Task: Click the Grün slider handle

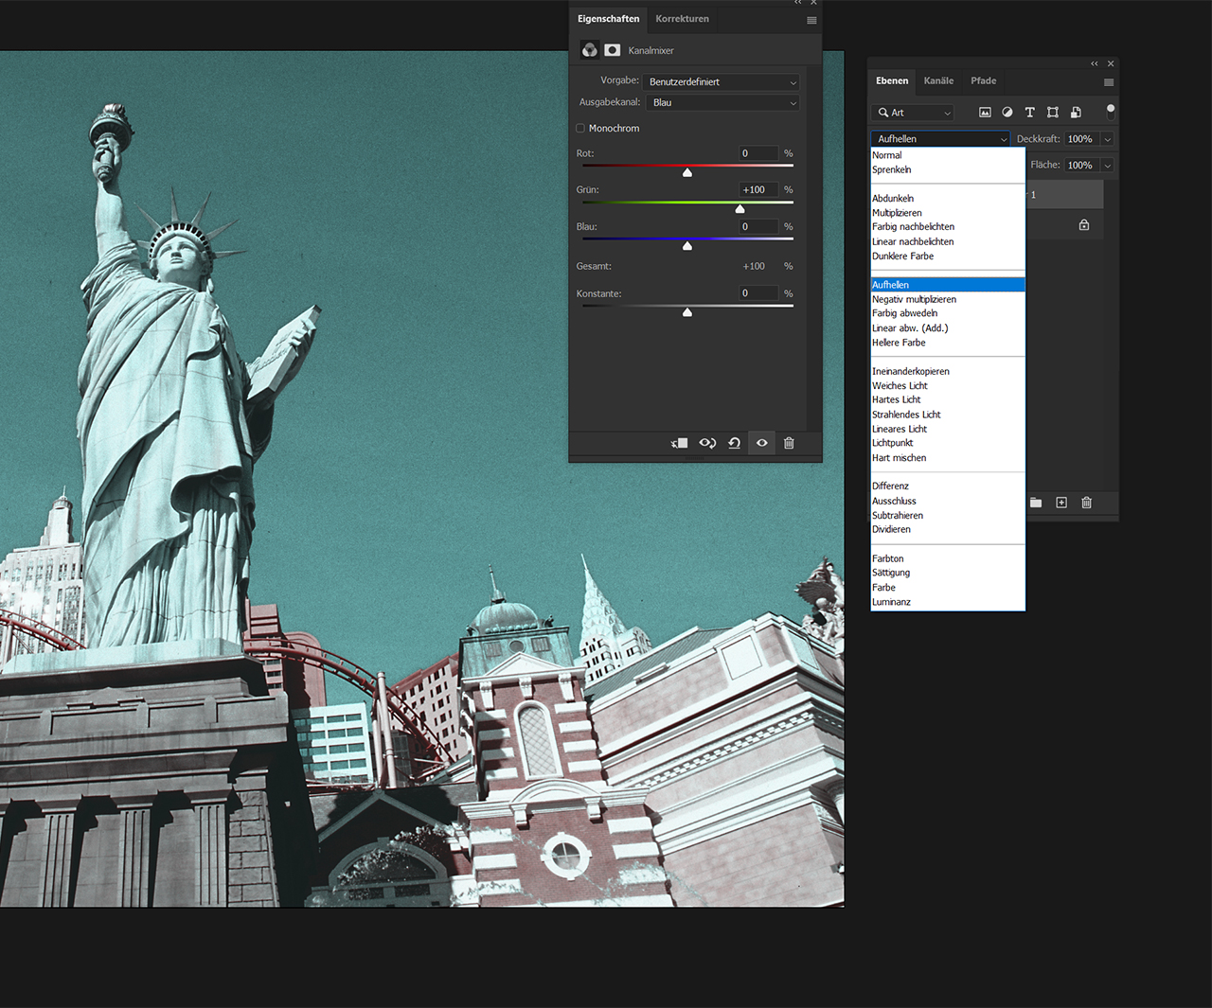Action: click(740, 209)
